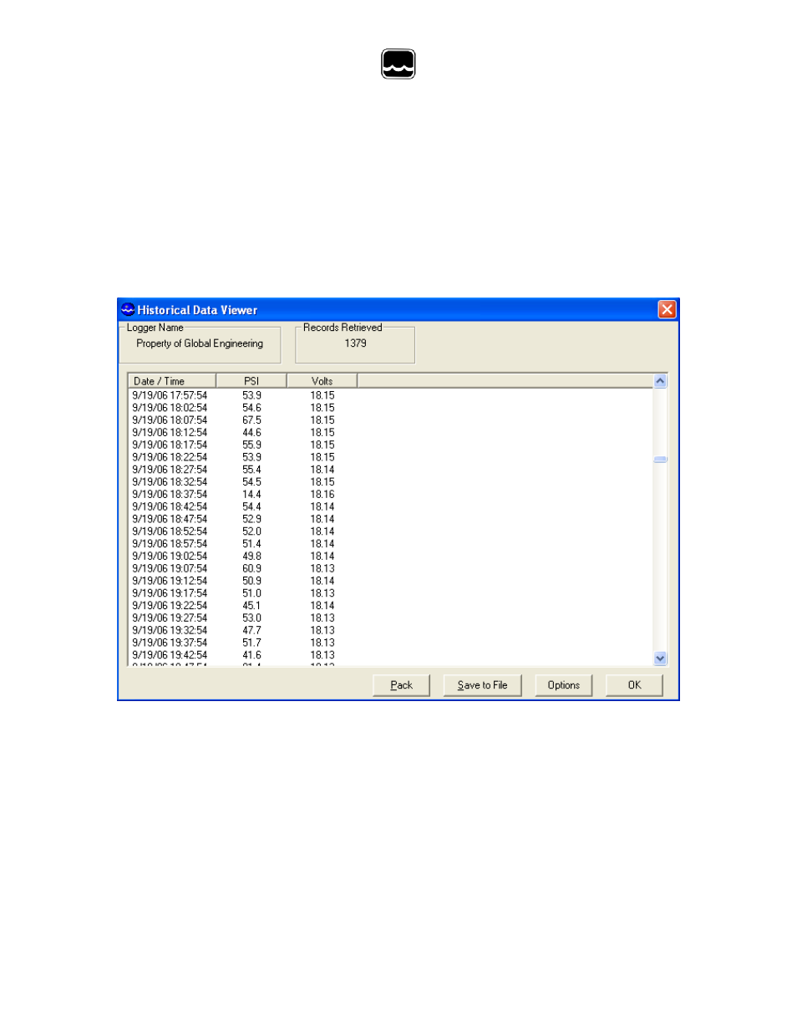Click the Logger Name text Property of Global Engineering
The width and height of the screenshot is (797, 1032).
pos(200,343)
